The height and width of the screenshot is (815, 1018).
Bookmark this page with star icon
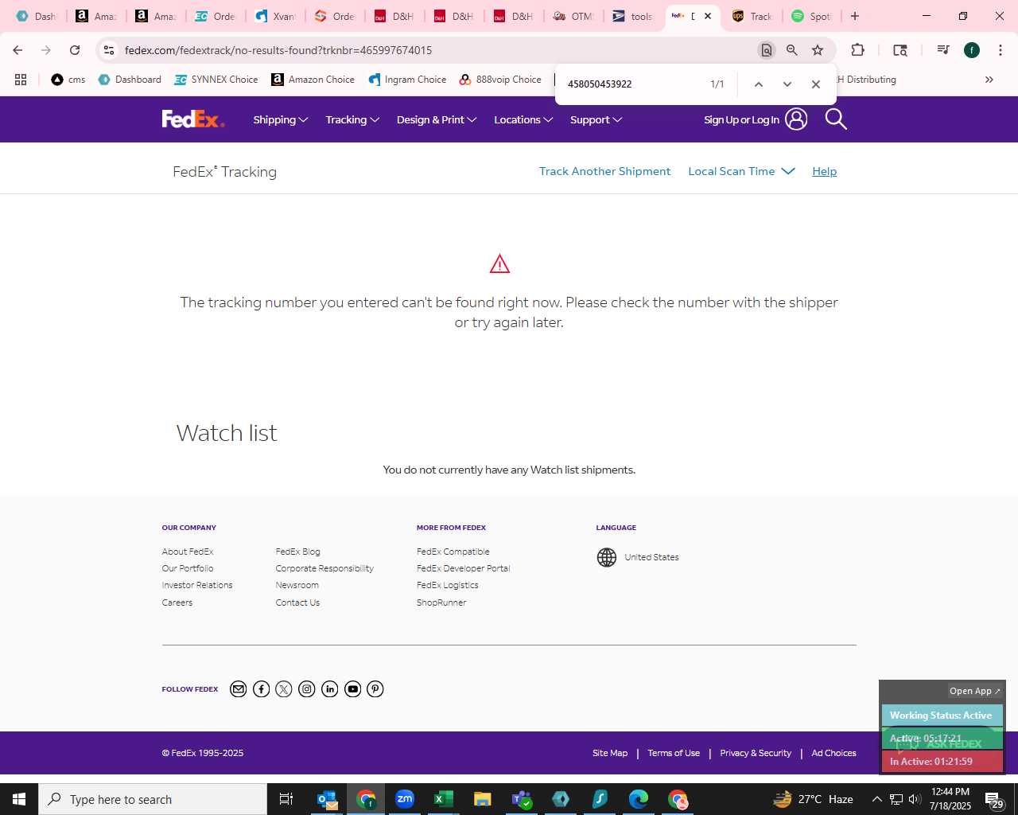pos(818,50)
